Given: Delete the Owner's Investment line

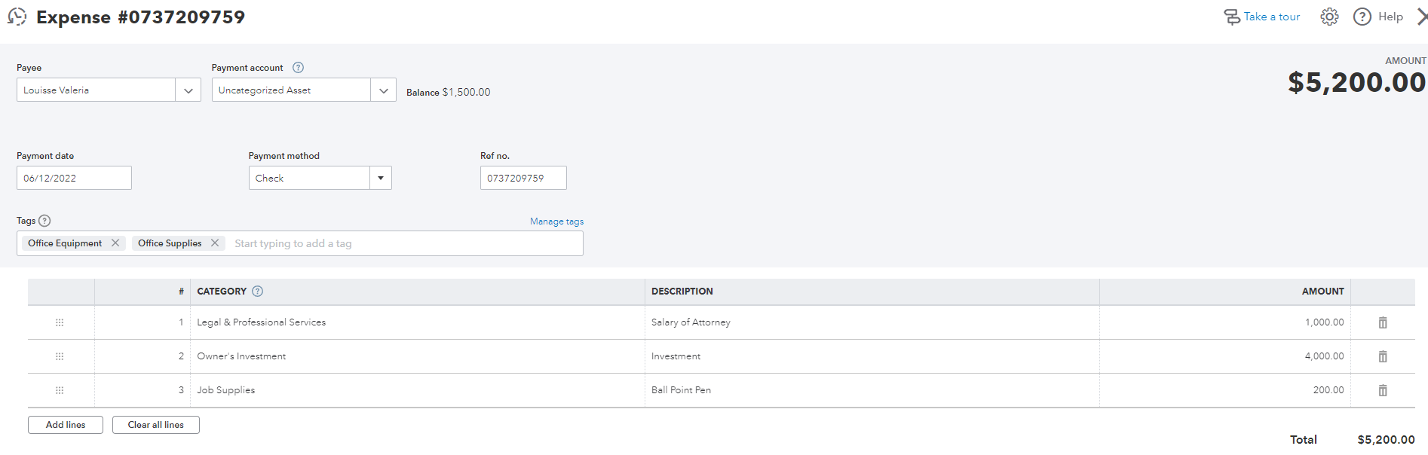Looking at the screenshot, I should pyautogui.click(x=1383, y=356).
